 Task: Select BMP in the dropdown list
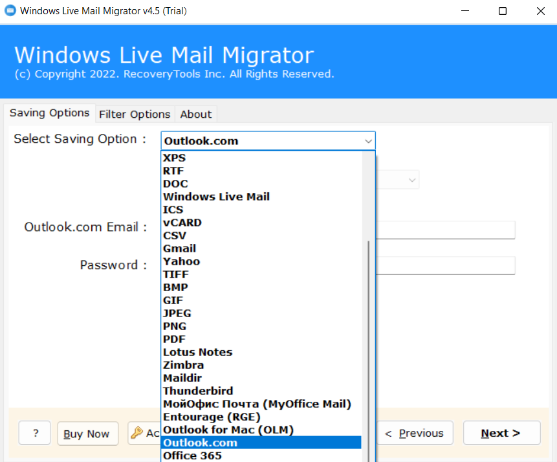pyautogui.click(x=261, y=287)
